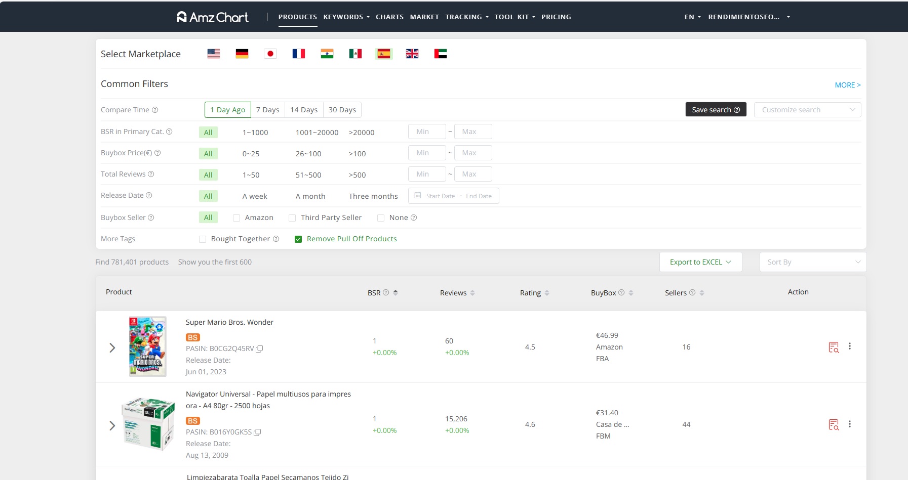Click the BSR Min input field
The width and height of the screenshot is (908, 480).
pos(426,132)
